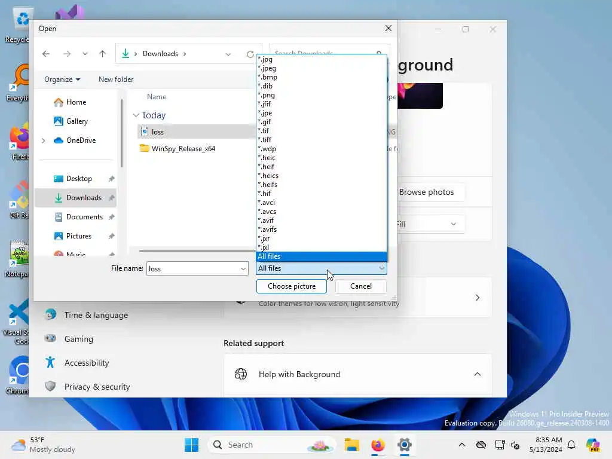Viewport: 612px width, 459px height.
Task: Open Desktop from quick access
Action: 79,179
